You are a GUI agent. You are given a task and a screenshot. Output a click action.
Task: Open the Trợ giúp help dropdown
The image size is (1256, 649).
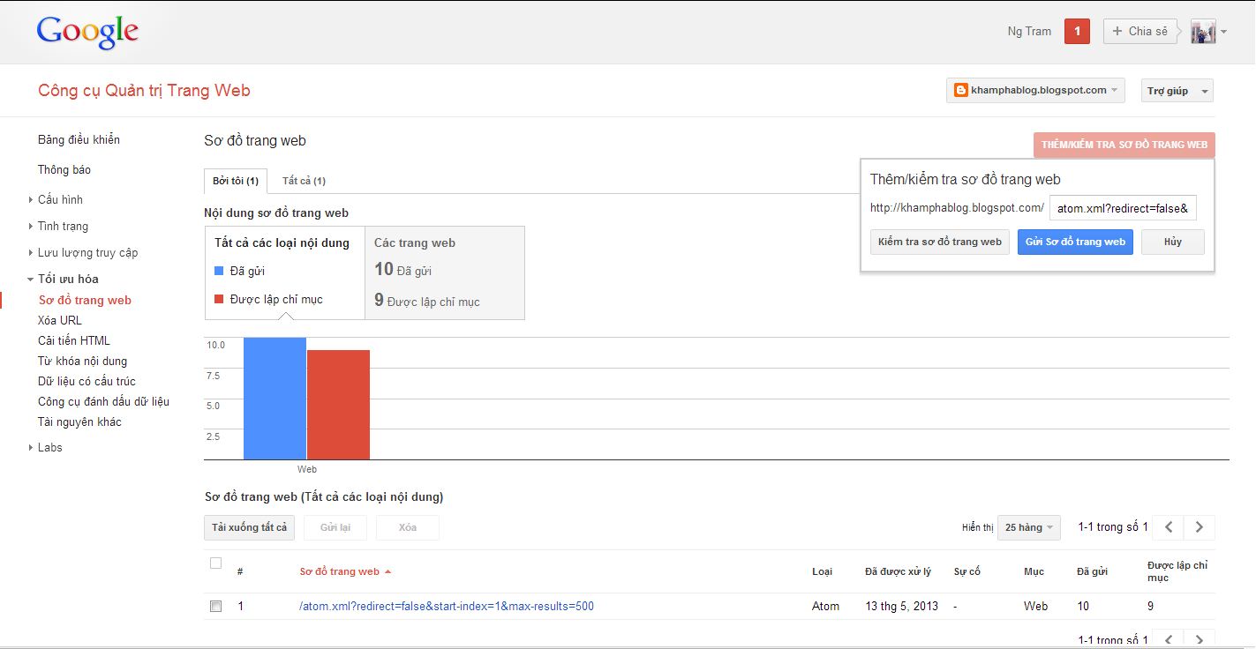click(1177, 91)
